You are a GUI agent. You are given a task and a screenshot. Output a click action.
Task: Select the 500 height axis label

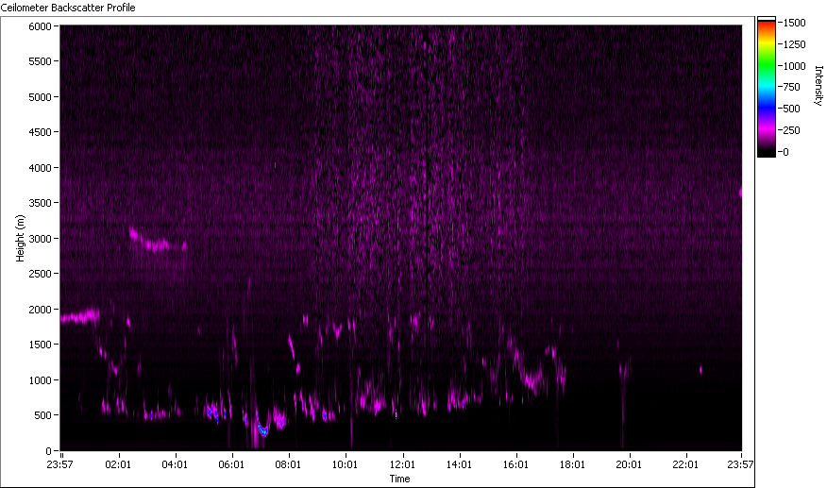tap(42, 415)
